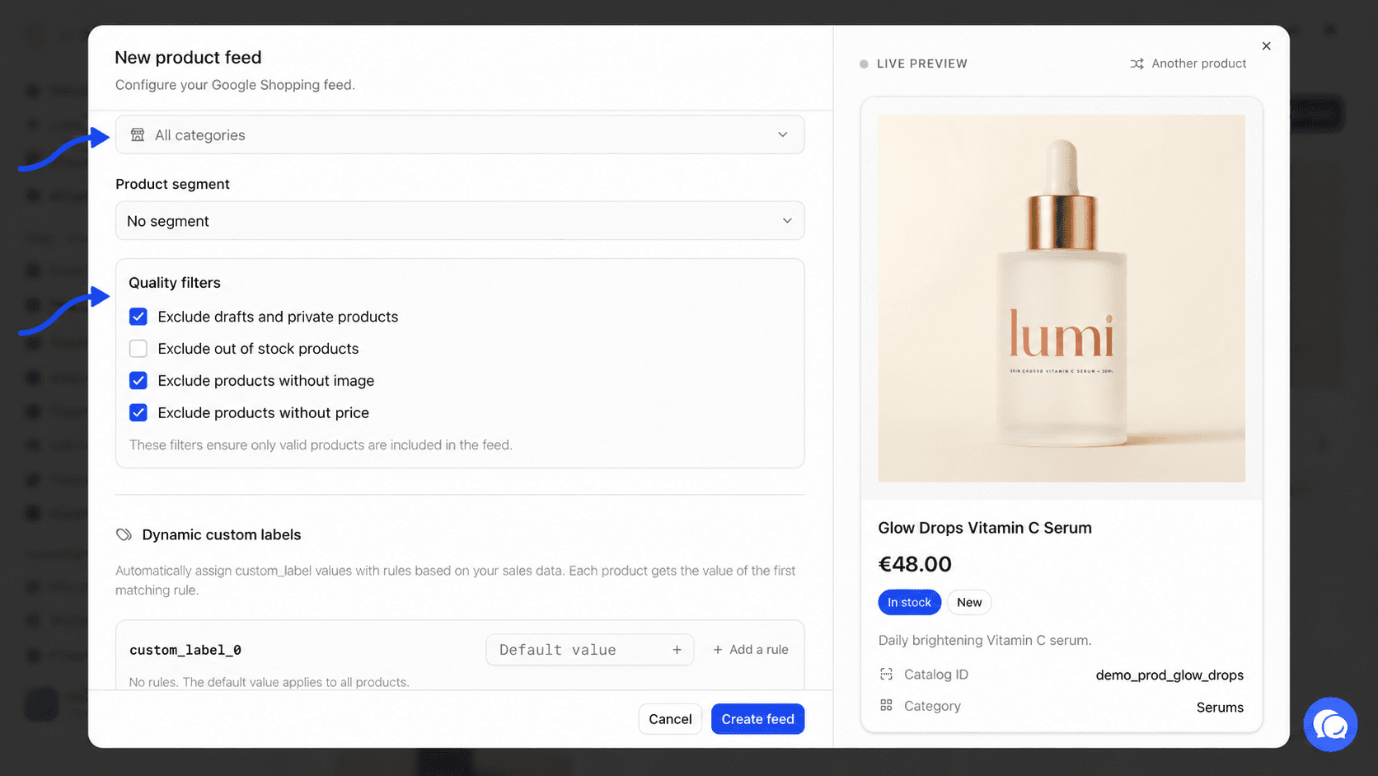
Task: Click the Serums category value
Action: pyautogui.click(x=1220, y=708)
